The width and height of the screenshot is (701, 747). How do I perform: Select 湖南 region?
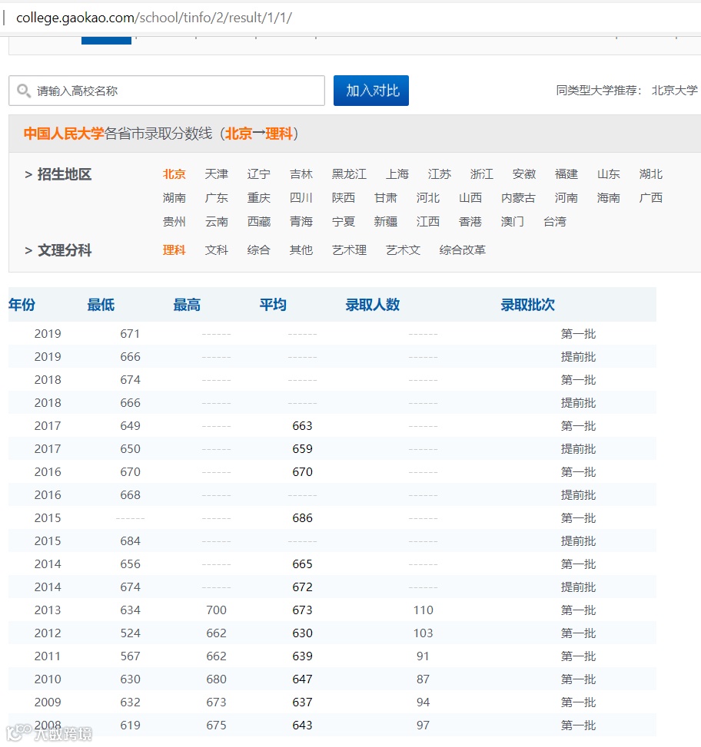174,198
